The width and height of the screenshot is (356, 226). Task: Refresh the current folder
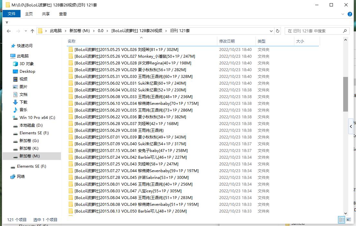pos(278,31)
